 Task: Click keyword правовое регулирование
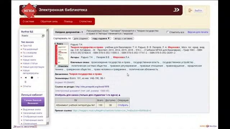tap(123, 66)
